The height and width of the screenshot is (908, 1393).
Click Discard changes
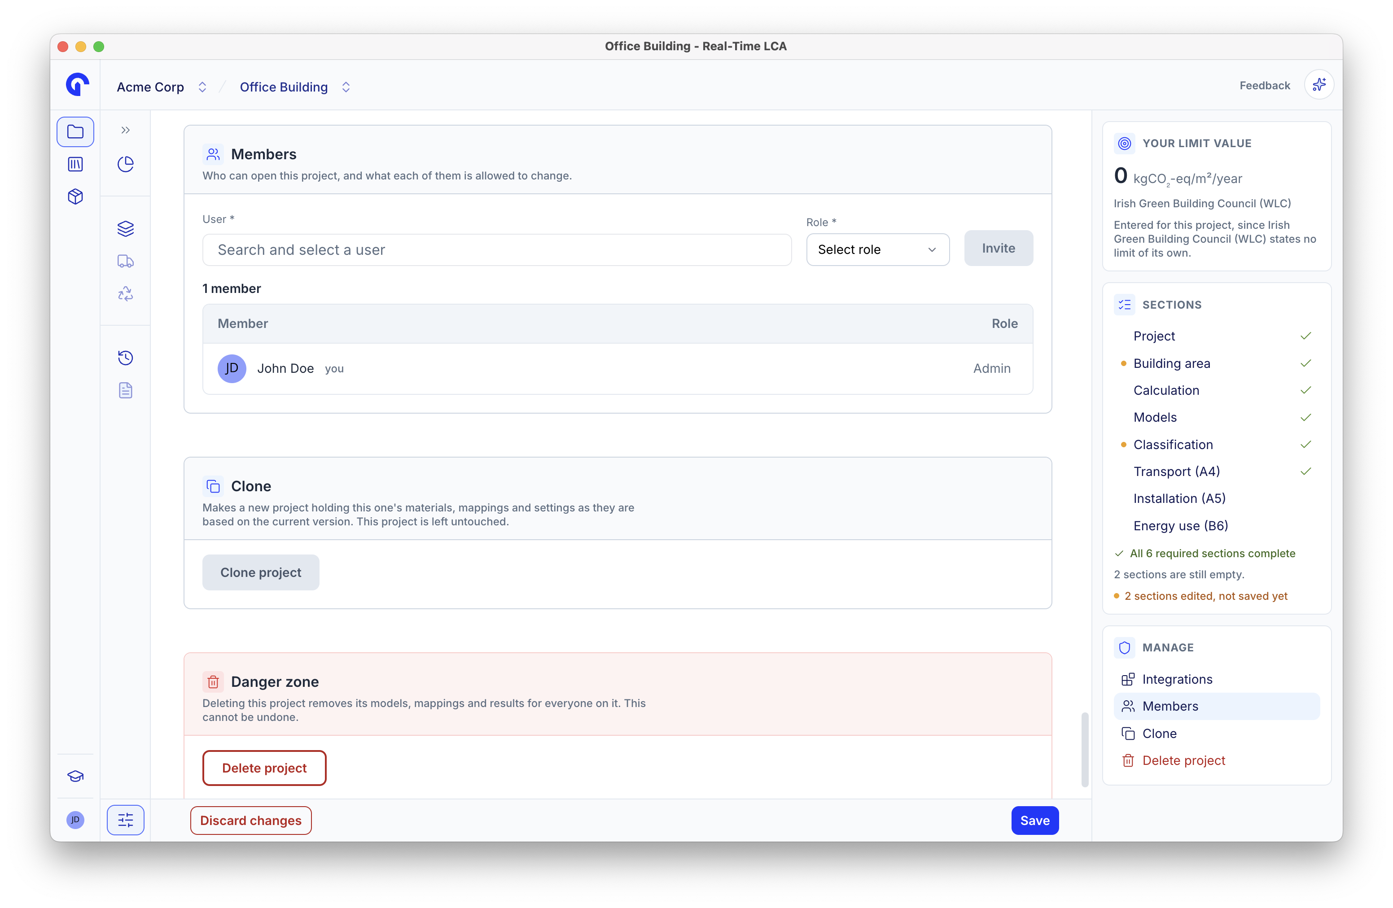[x=250, y=820]
